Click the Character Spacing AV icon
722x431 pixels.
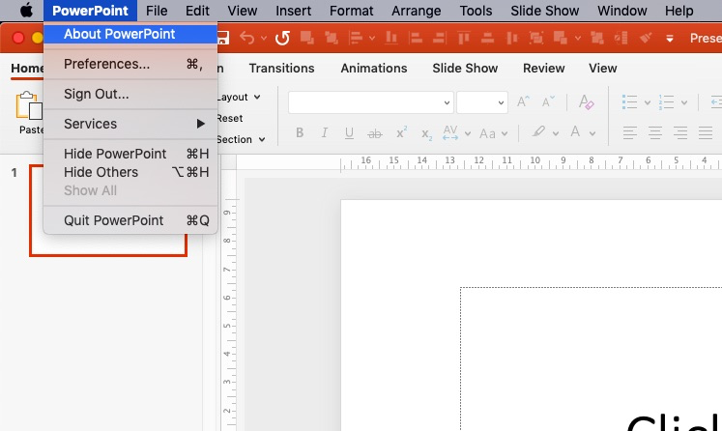[450, 132]
